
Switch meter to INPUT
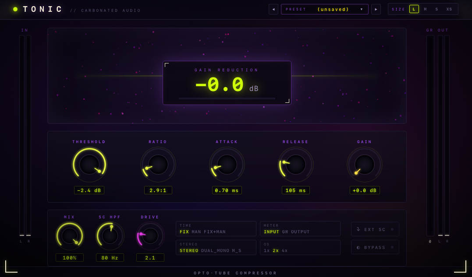click(x=272, y=232)
